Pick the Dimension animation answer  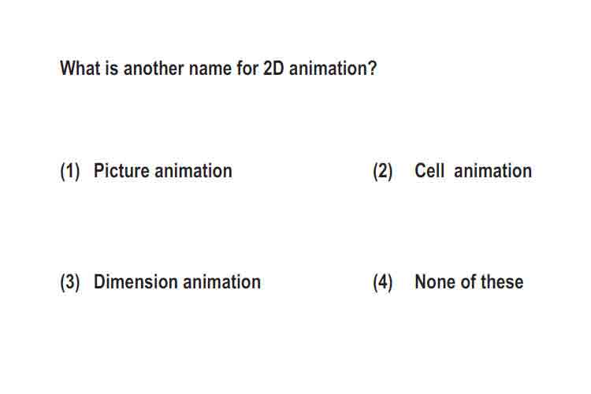coord(177,282)
